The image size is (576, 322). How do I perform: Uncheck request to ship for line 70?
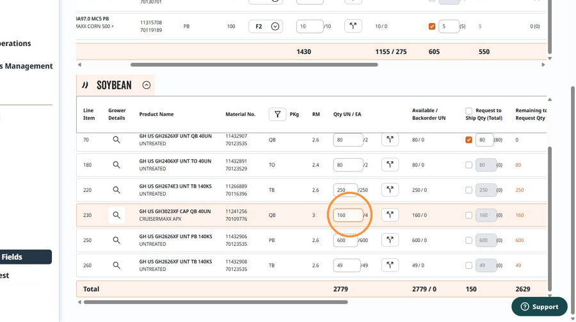(468, 140)
